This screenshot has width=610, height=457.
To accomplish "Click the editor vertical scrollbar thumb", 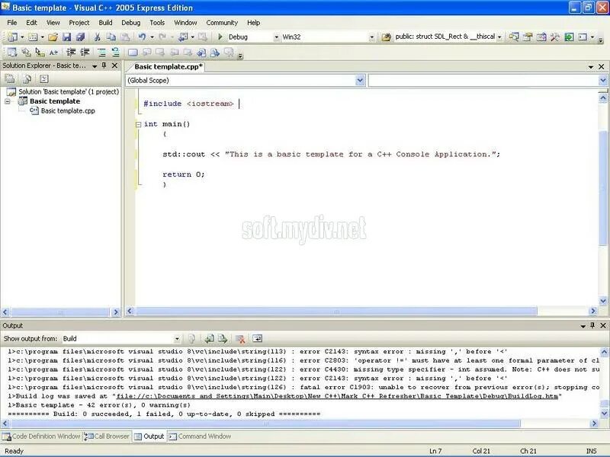I will pyautogui.click(x=603, y=188).
